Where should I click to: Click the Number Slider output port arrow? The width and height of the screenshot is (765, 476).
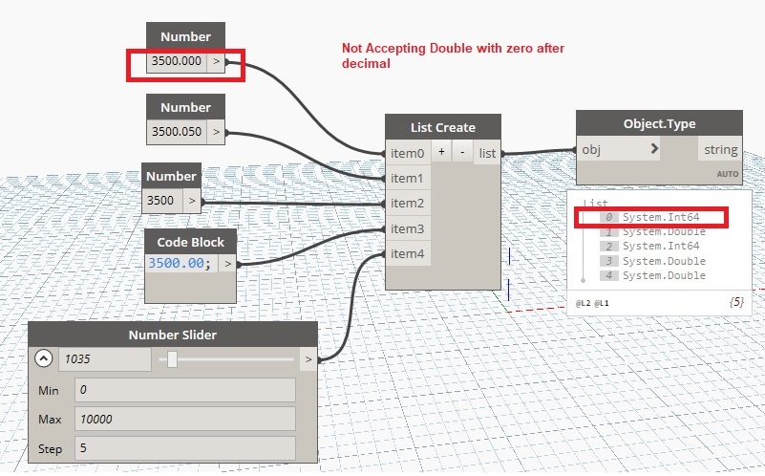click(308, 359)
